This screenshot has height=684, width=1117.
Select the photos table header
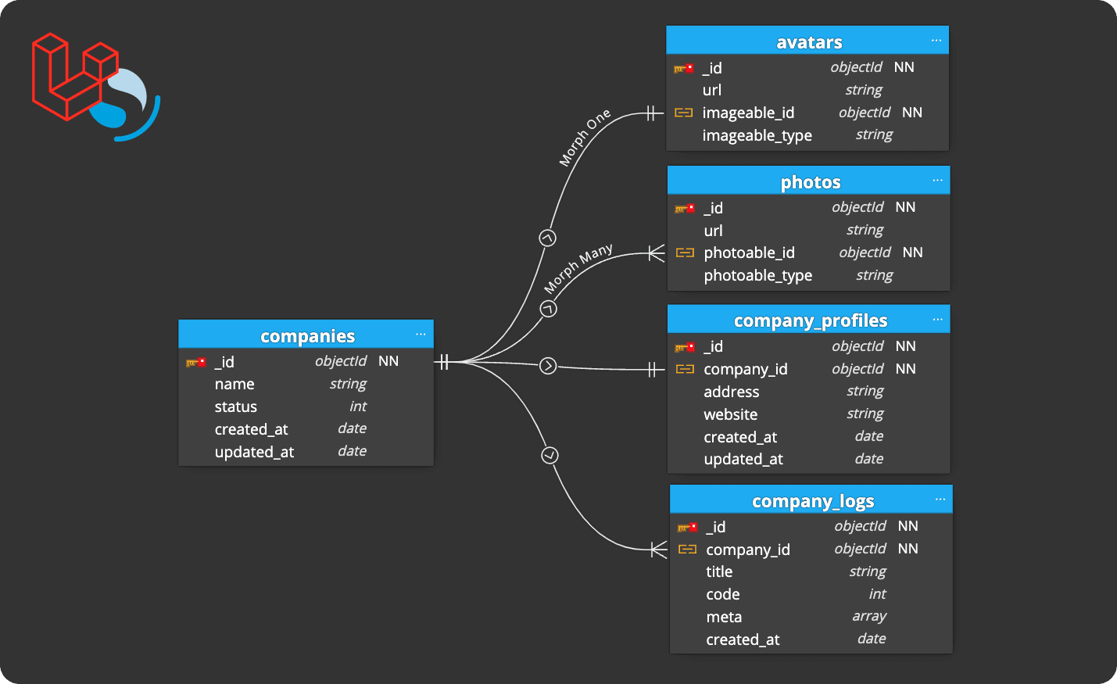tap(809, 181)
